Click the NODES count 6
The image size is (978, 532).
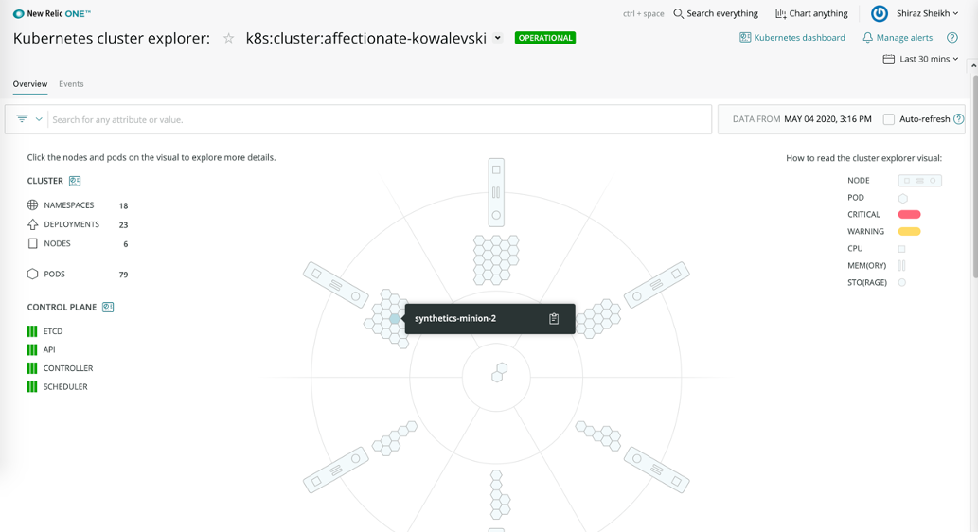coord(125,244)
